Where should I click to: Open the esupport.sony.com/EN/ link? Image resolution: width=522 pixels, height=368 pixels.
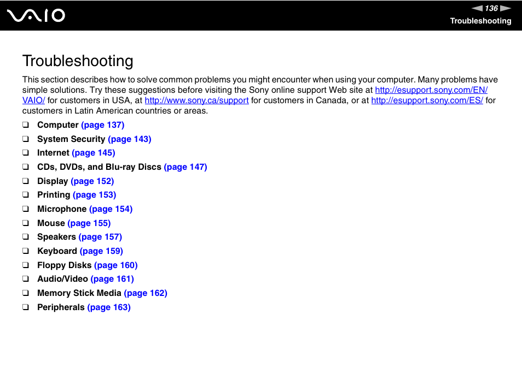click(x=431, y=90)
